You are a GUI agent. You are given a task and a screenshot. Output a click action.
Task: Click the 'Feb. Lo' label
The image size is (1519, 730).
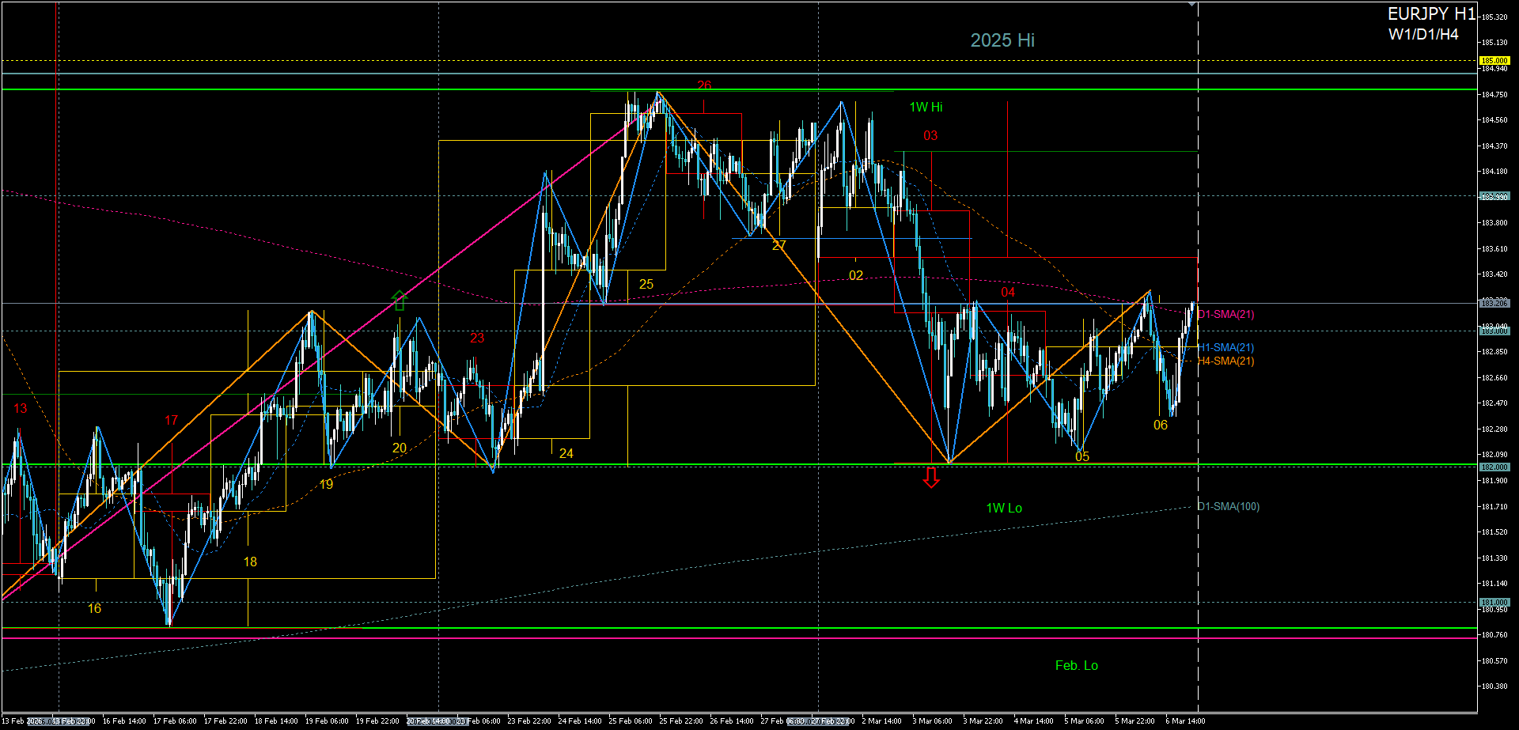coord(1076,666)
